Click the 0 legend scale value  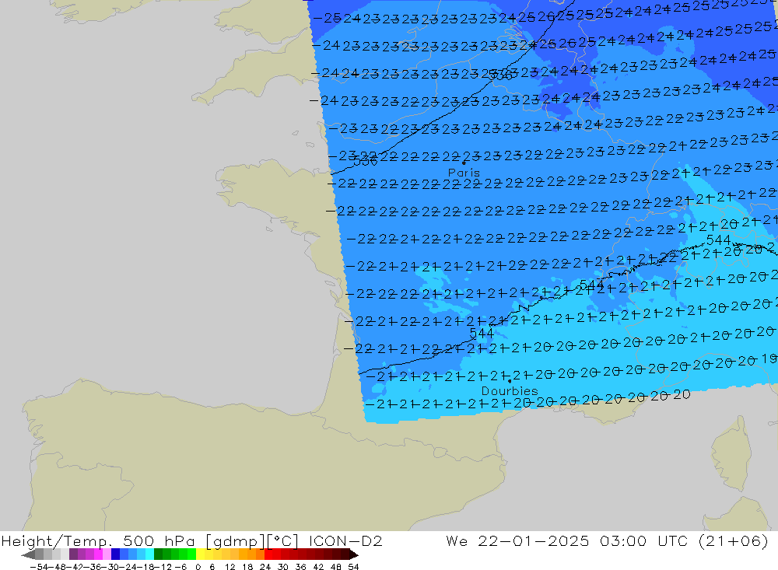(x=198, y=567)
